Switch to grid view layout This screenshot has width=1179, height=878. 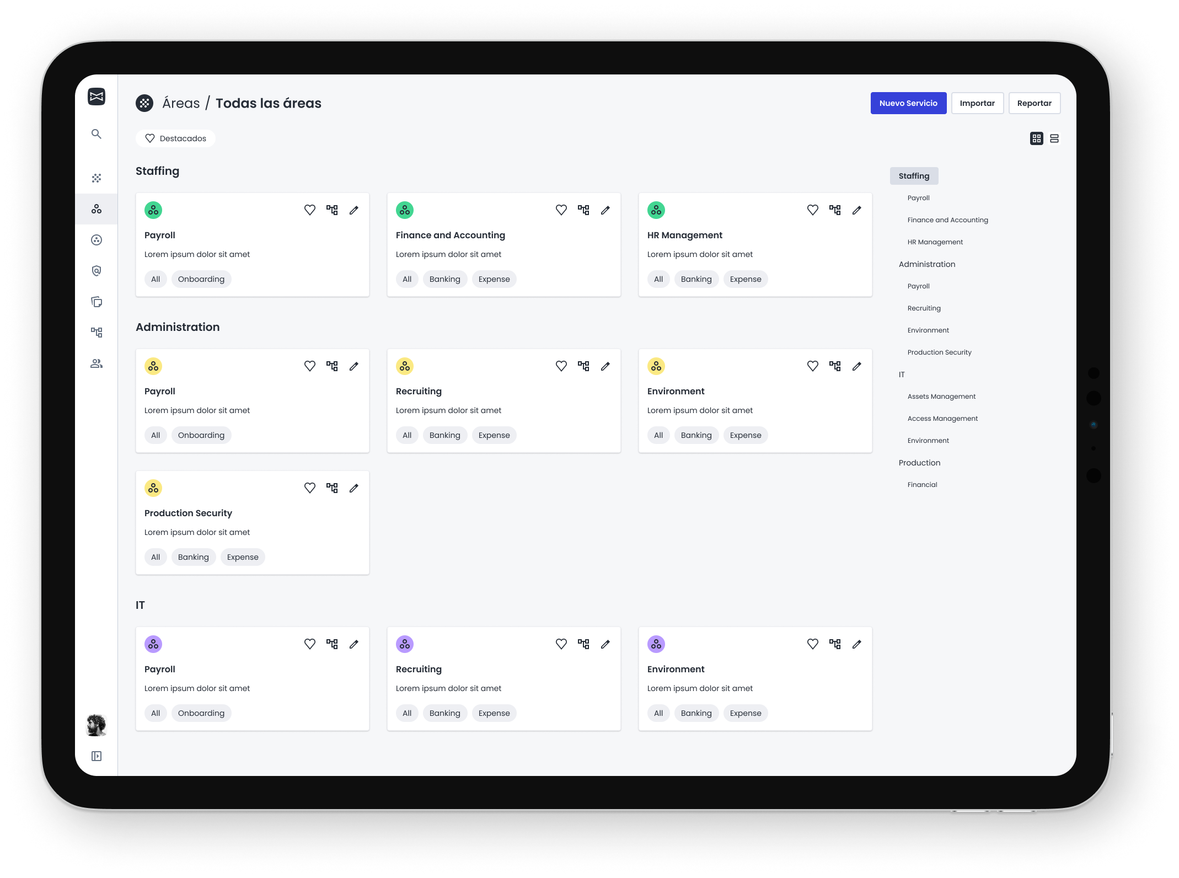pos(1037,138)
